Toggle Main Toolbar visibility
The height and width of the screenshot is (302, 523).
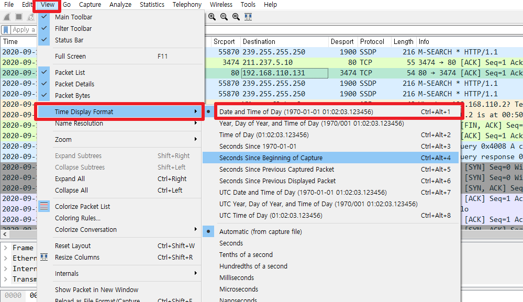pos(119,17)
